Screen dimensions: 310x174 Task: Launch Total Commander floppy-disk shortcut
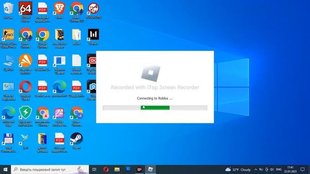click(8, 143)
